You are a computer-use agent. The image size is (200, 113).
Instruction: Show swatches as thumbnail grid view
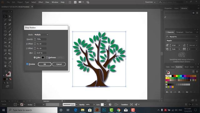coord(197,72)
